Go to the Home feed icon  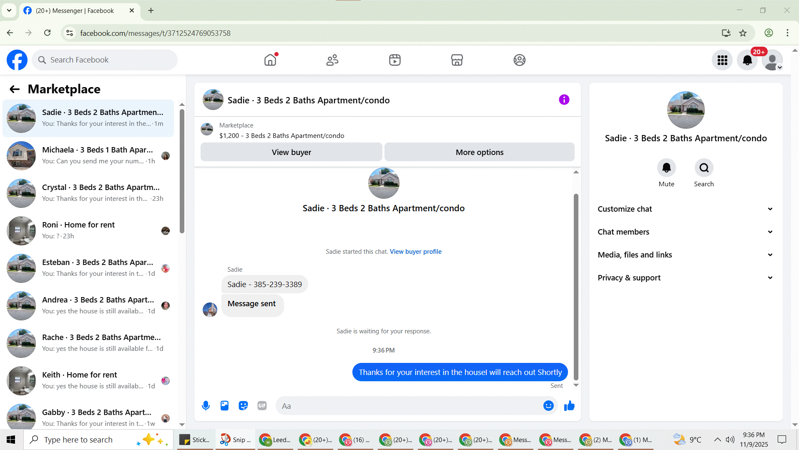pyautogui.click(x=270, y=60)
